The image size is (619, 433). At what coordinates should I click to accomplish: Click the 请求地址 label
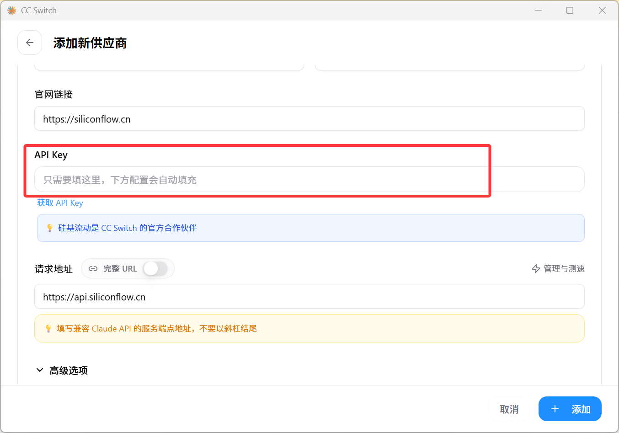click(x=53, y=269)
